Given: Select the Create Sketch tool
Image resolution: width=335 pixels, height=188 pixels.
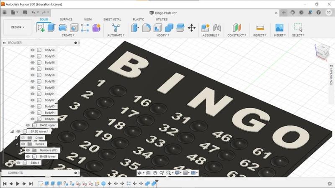Looking at the screenshot, I should pos(41,28).
